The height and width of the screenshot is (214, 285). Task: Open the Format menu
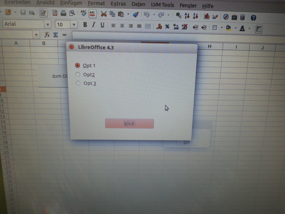(x=96, y=4)
